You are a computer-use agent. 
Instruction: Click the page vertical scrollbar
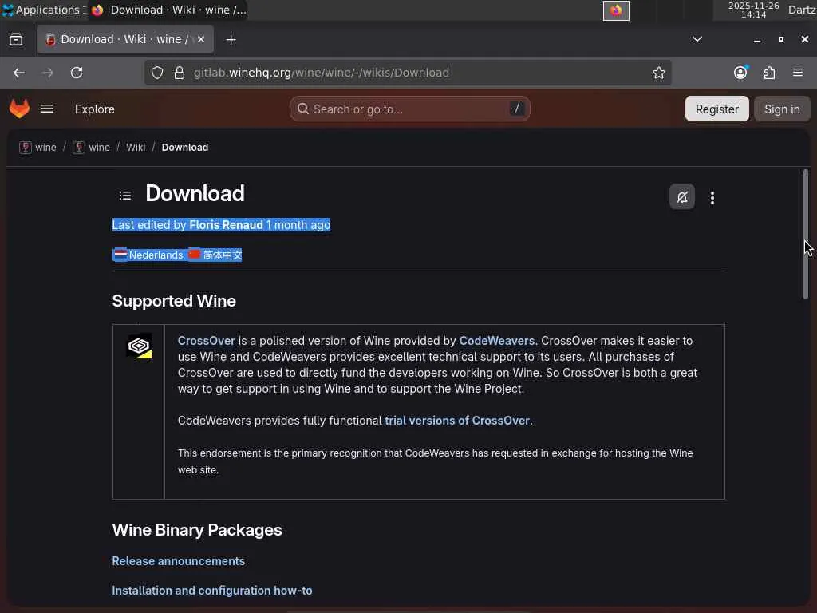[x=806, y=235]
